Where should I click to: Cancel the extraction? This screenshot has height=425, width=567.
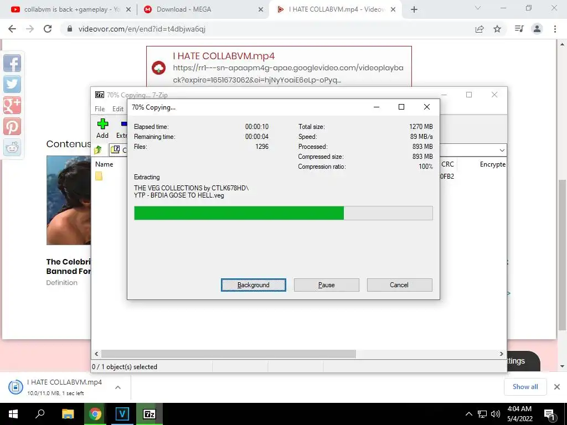pos(399,285)
